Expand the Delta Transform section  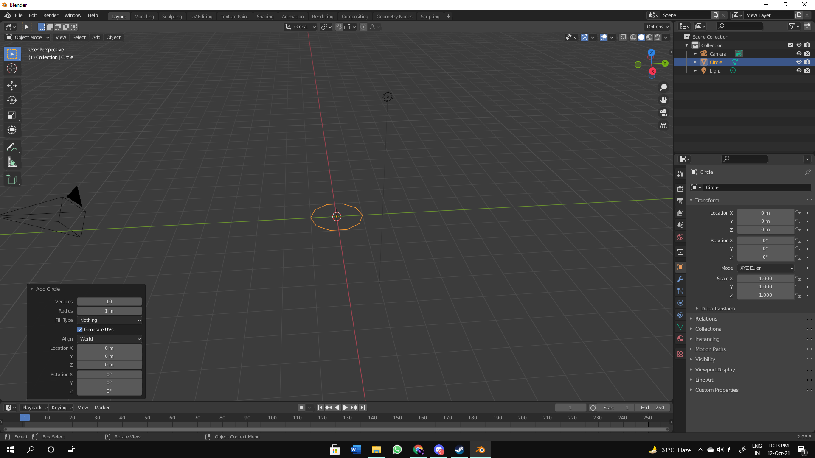pyautogui.click(x=718, y=309)
